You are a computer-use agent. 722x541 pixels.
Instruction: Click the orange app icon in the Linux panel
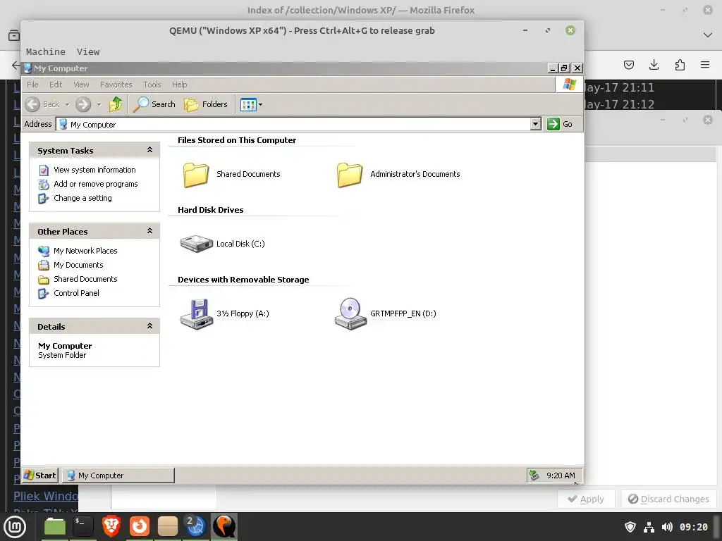(x=140, y=527)
